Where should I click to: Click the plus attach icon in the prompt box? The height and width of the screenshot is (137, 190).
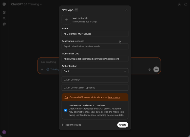click(x=42, y=69)
